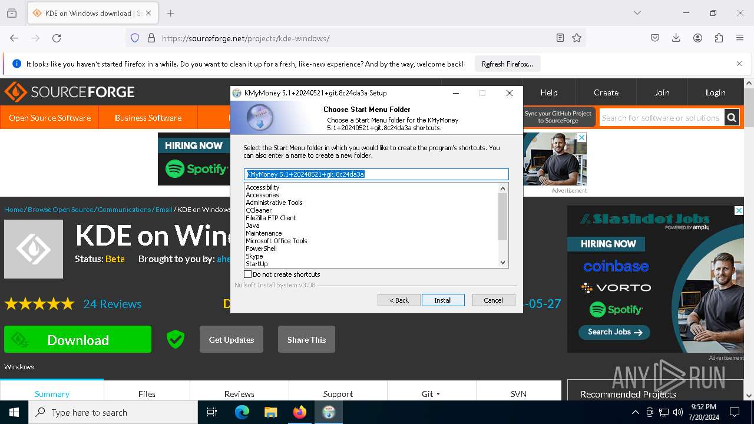Screen dimensions: 754x424
Task: Check Do not create shortcuts
Action: 248,274
